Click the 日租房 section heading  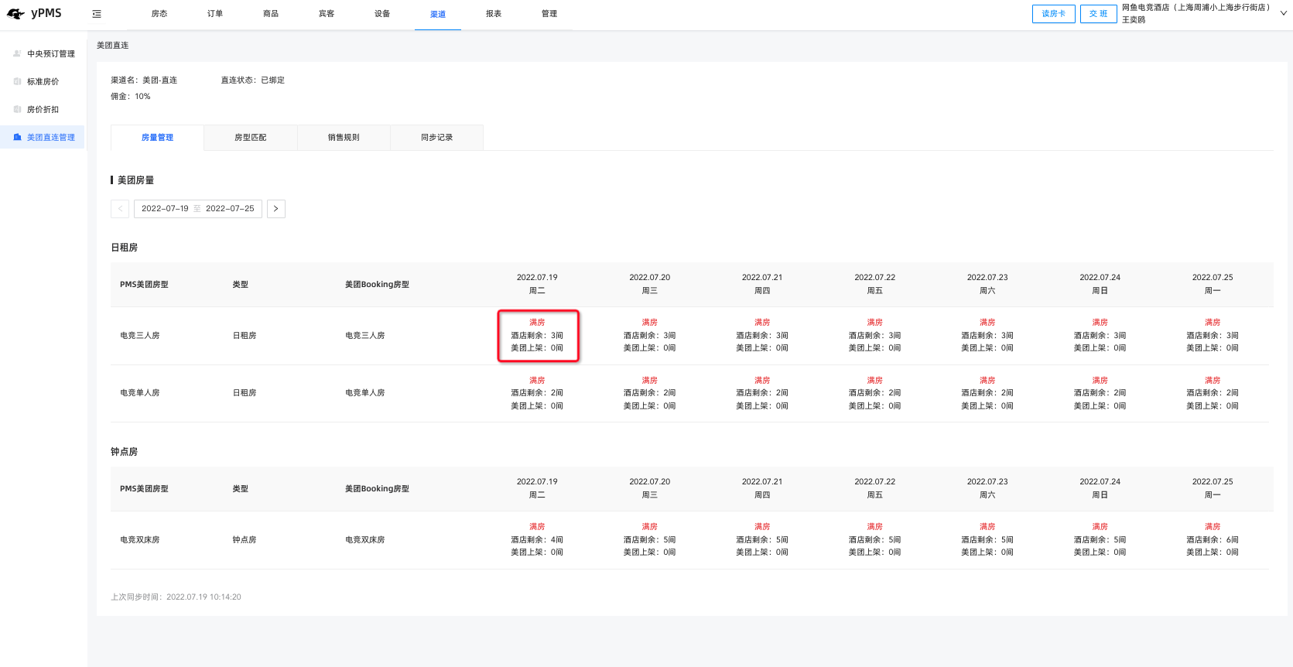coord(125,248)
